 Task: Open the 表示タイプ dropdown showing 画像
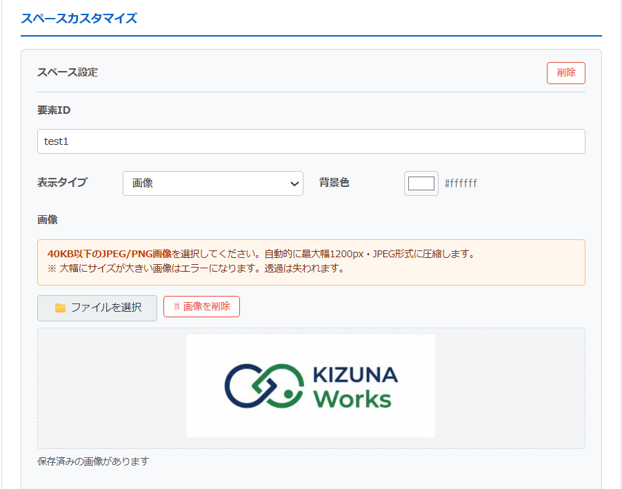tap(213, 183)
